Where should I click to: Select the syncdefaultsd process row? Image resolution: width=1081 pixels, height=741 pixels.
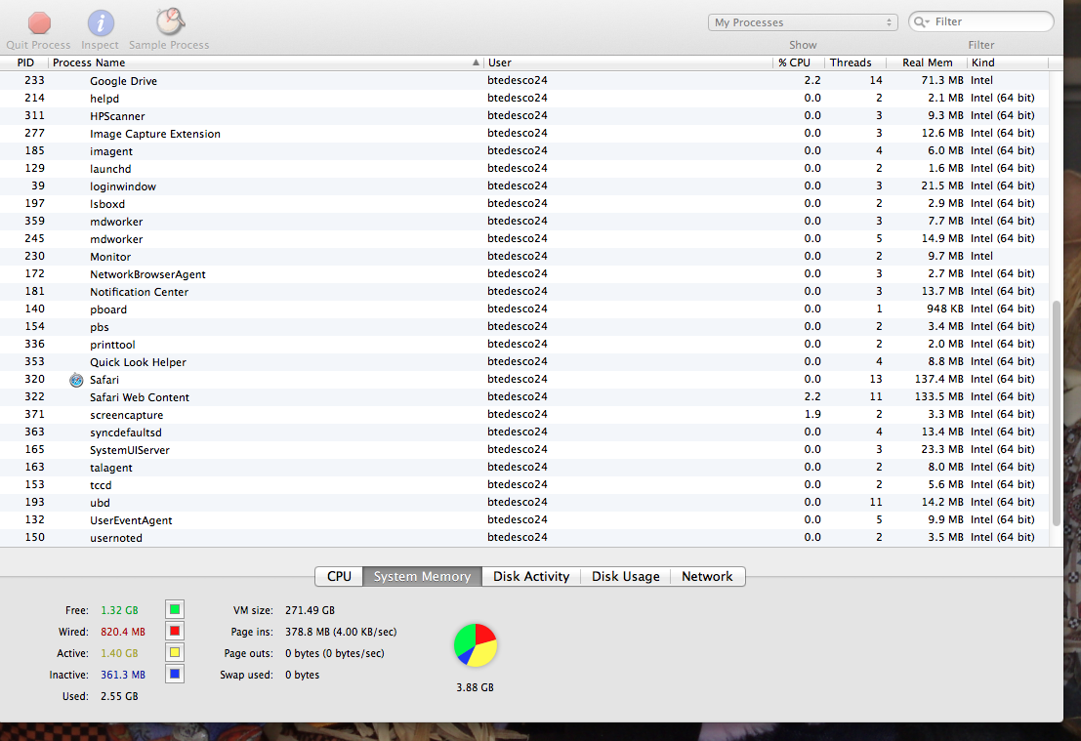point(524,432)
